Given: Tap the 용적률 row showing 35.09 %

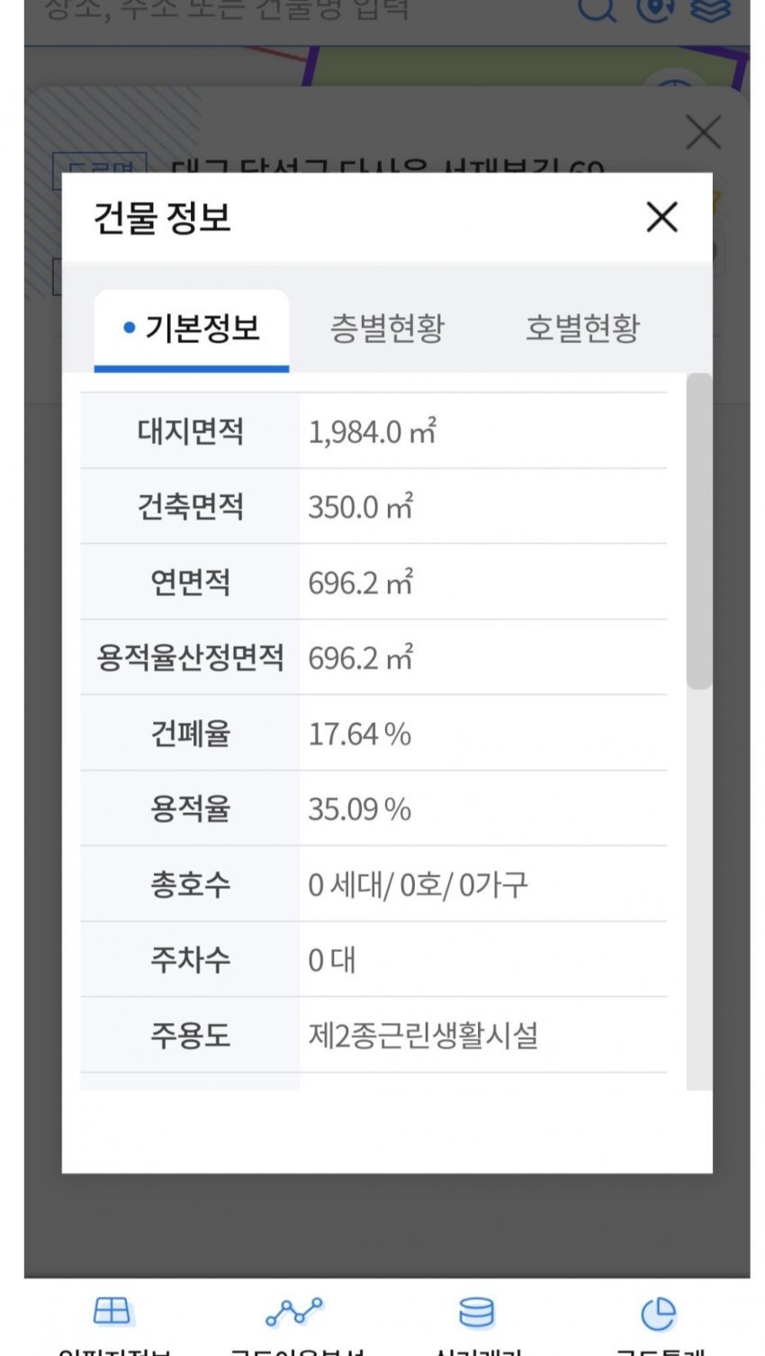Looking at the screenshot, I should pyautogui.click(x=360, y=809).
